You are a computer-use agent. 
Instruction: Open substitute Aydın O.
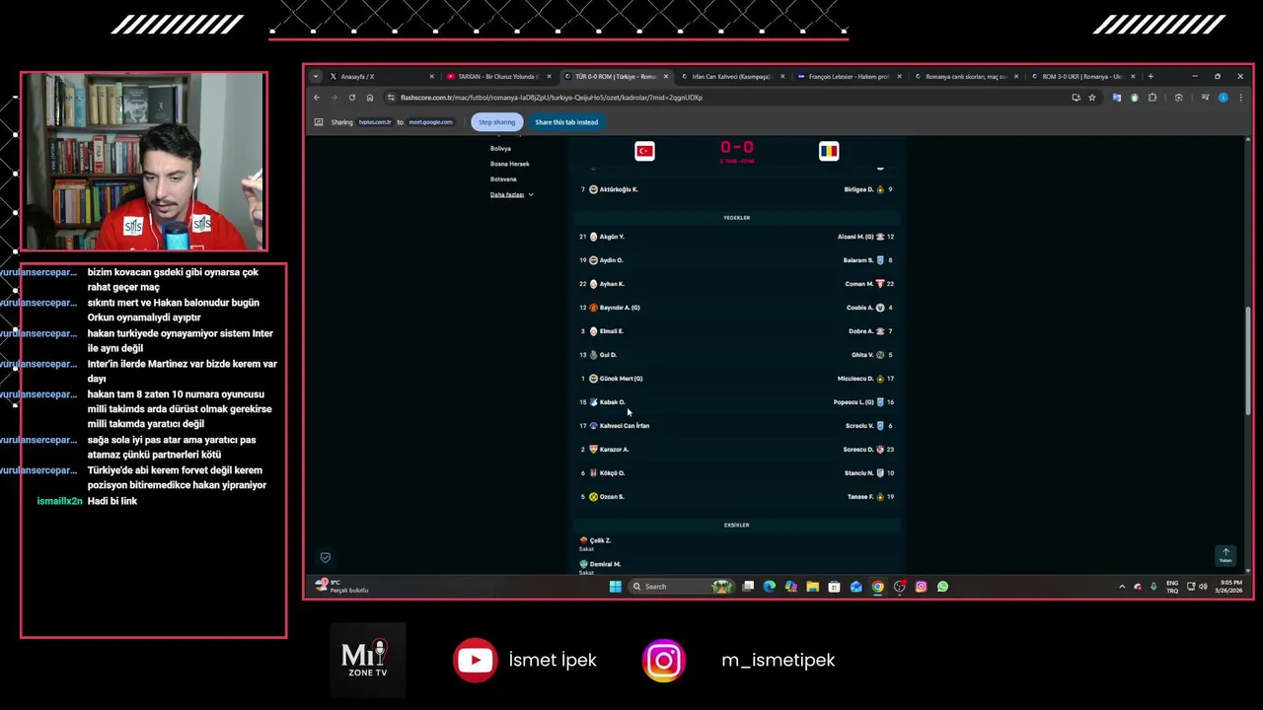[611, 260]
